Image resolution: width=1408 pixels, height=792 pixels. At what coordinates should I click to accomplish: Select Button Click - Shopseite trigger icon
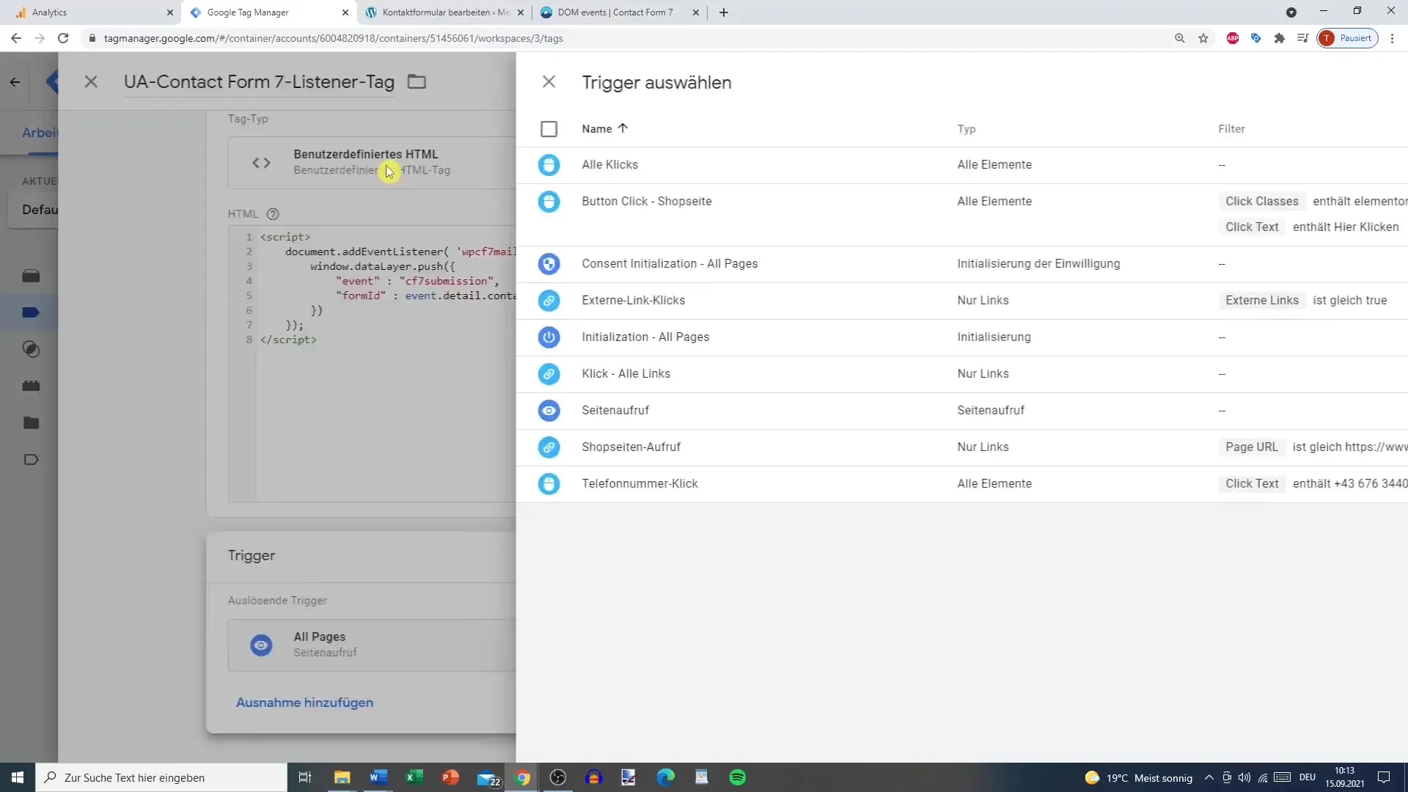coord(549,202)
